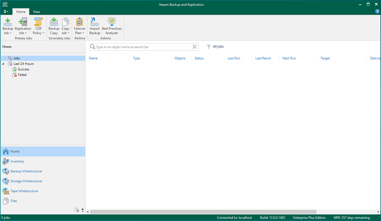
Task: Clear the search field with X
Action: [195, 47]
